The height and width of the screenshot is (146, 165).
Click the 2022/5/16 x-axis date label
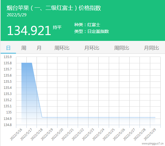16,134
